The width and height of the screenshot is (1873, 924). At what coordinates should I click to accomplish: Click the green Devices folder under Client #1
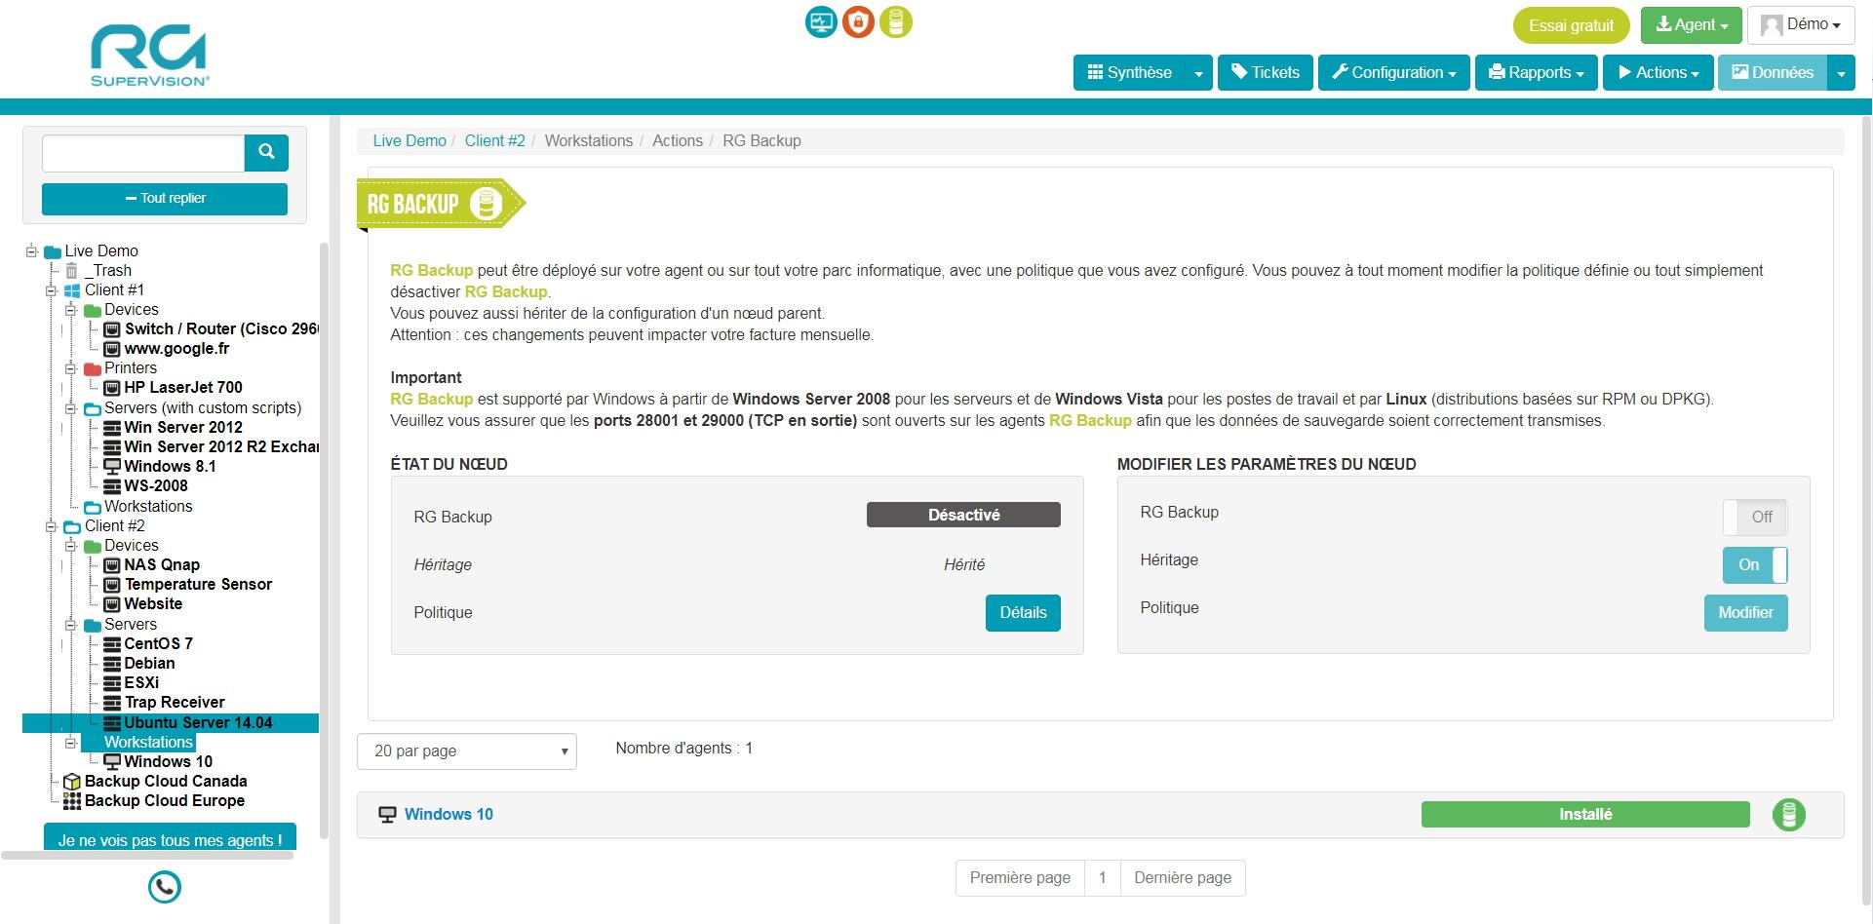93,310
